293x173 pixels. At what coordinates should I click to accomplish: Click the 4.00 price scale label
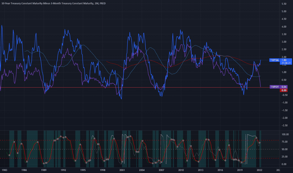284,27
